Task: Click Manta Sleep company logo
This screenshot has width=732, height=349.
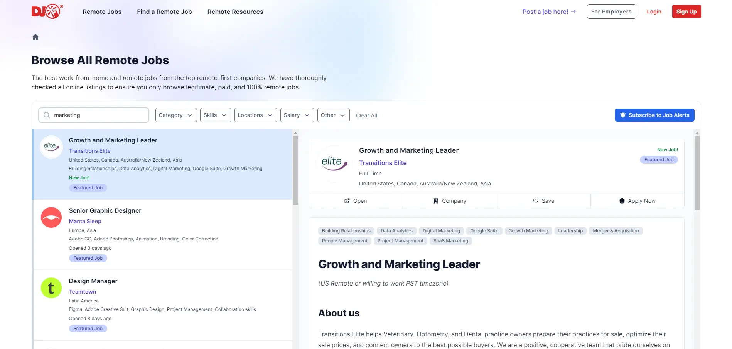Action: pyautogui.click(x=51, y=217)
